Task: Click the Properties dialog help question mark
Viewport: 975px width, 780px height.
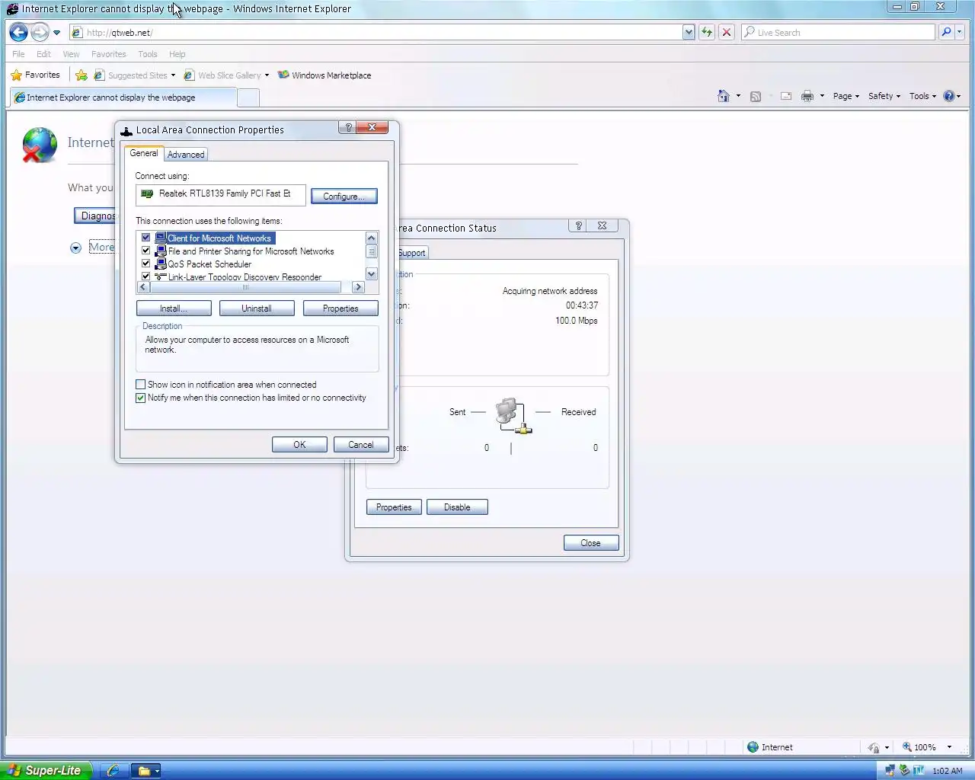Action: 348,128
